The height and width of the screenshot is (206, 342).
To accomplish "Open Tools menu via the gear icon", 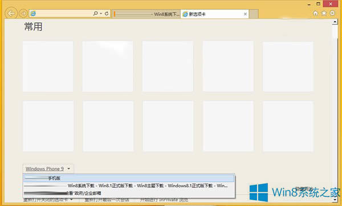I will pos(332,13).
